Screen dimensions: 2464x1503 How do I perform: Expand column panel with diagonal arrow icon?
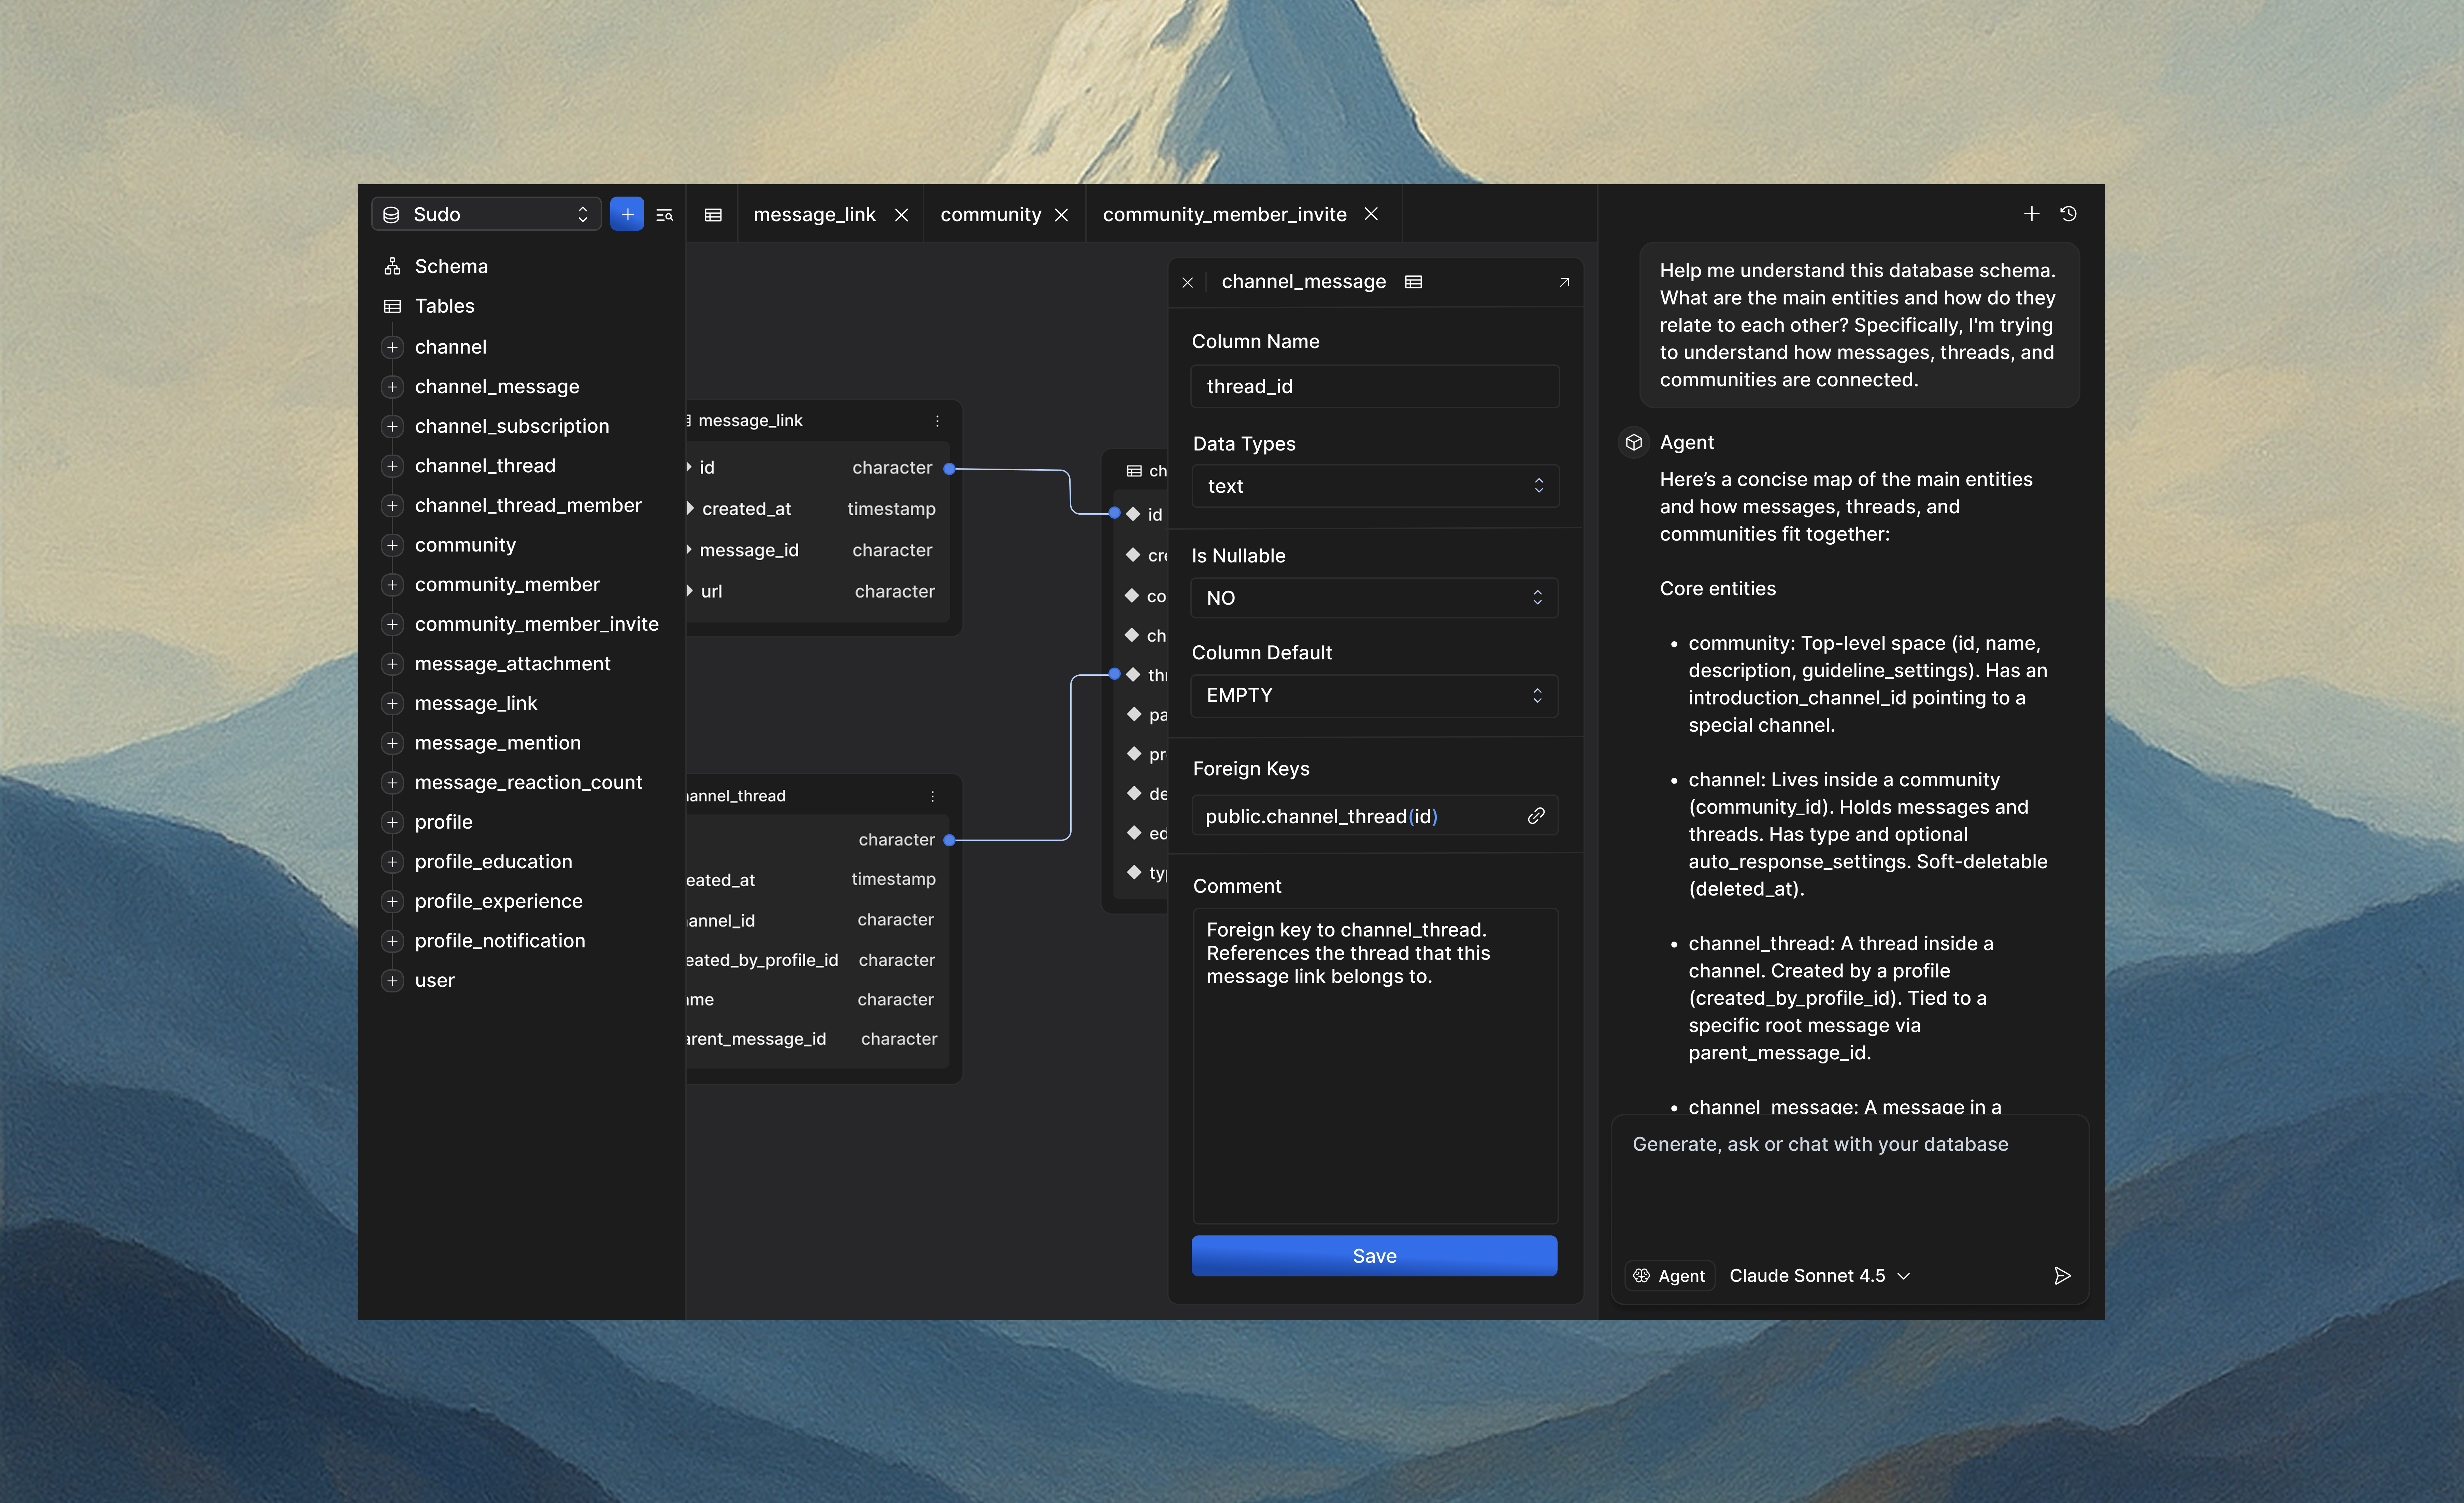tap(1564, 282)
